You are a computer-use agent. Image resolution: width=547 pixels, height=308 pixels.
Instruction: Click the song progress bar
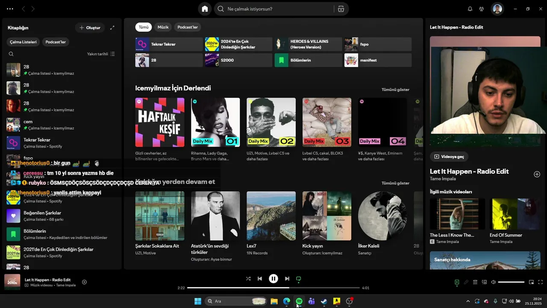273,288
